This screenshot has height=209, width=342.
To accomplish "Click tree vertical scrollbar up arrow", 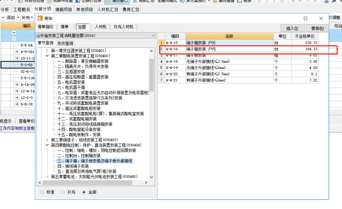I will point(151,51).
